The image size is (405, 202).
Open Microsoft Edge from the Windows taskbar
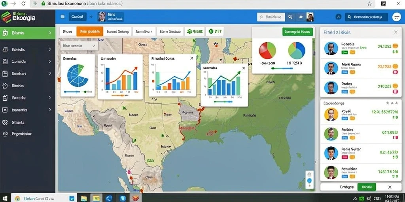109,198
